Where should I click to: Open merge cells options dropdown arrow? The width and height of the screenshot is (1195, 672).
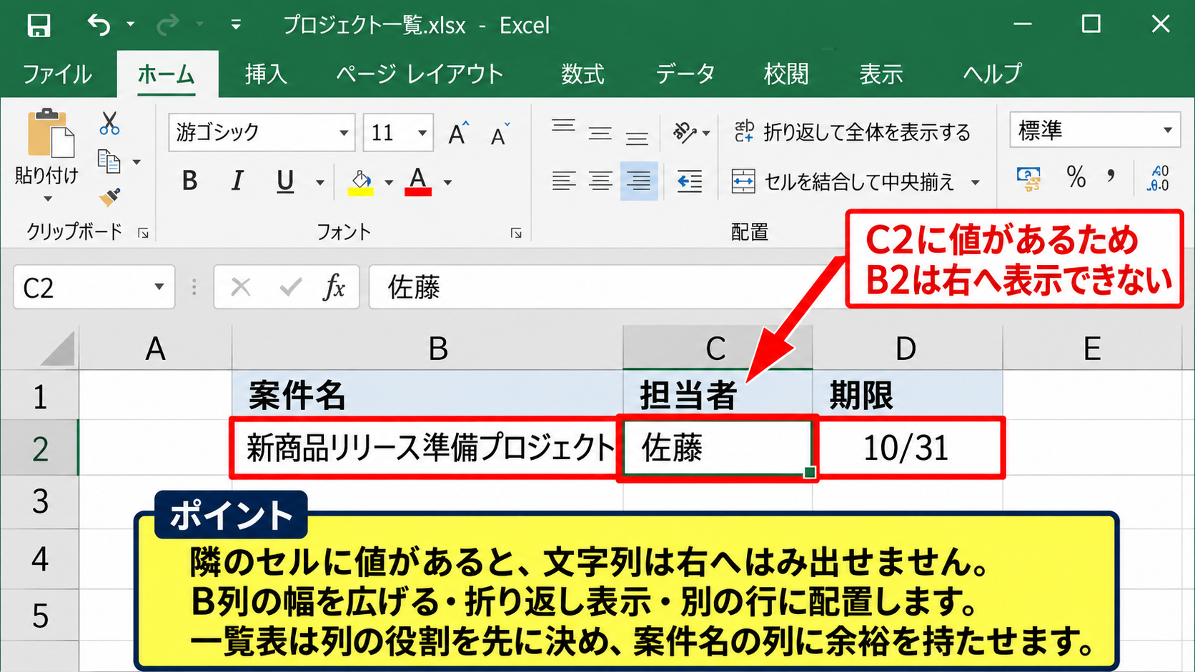(x=976, y=183)
